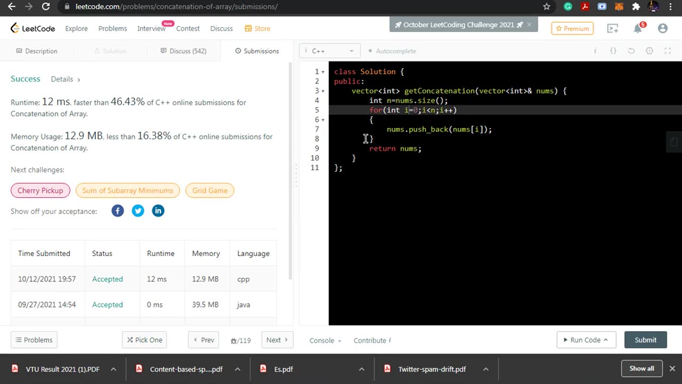The image size is (682, 384).
Task: Toggle the Autocomplete option
Action: click(x=392, y=51)
